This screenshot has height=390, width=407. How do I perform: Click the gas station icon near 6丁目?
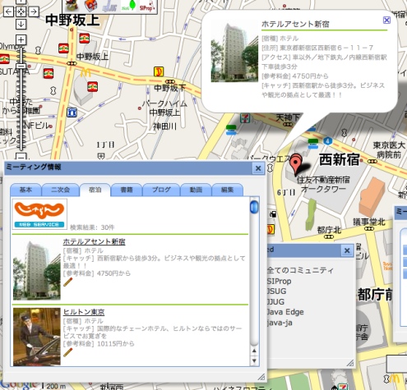click(x=273, y=214)
